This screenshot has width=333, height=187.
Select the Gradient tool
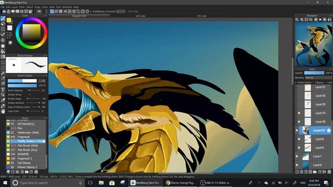click(3, 57)
